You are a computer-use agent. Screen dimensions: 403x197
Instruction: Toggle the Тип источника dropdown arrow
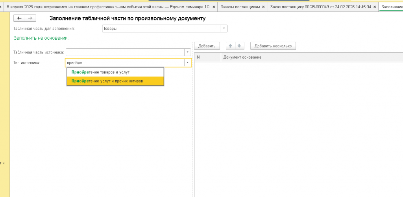coord(187,63)
